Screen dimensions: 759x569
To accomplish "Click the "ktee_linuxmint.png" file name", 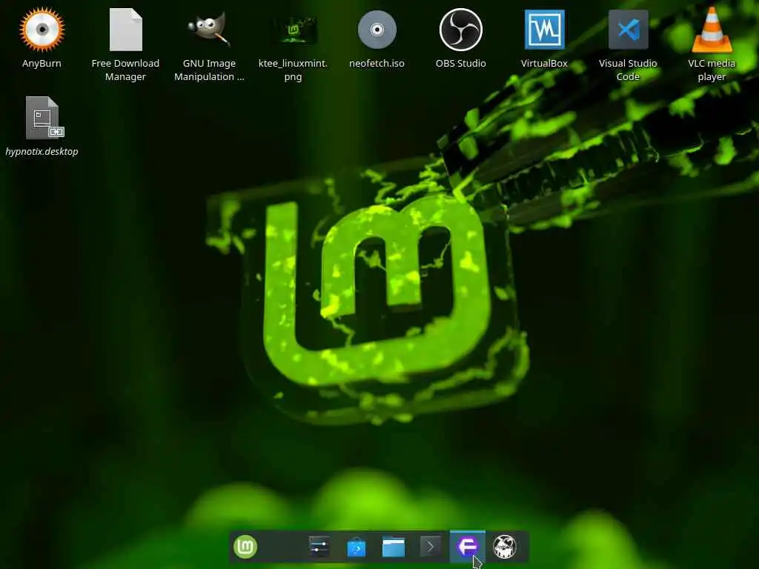I will tap(293, 70).
